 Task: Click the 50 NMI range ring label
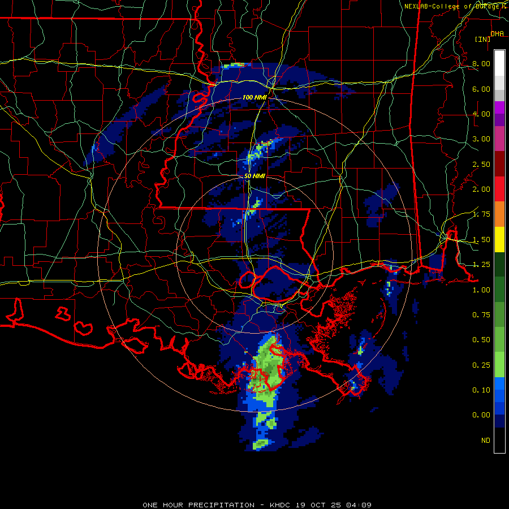(x=255, y=176)
